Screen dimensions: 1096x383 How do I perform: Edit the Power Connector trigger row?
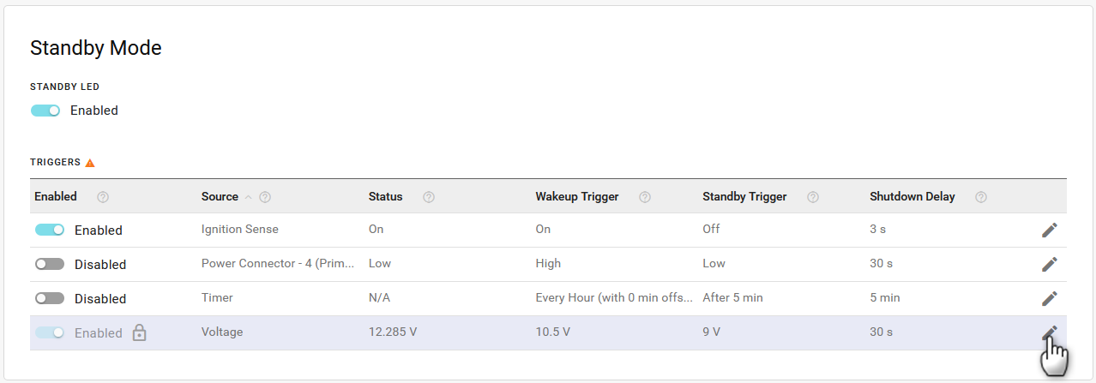1049,264
